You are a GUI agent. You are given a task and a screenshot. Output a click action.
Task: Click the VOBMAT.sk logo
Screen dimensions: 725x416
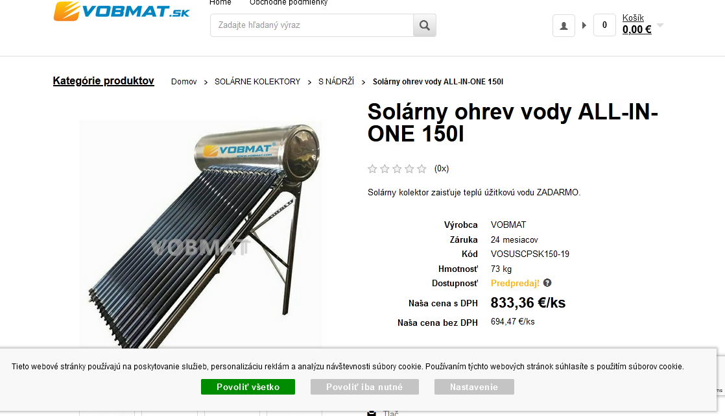click(122, 11)
